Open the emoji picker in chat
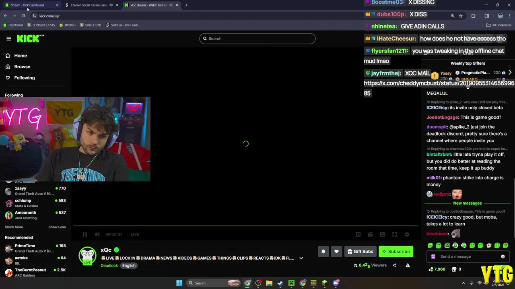This screenshot has height=289, width=515. 503,257
